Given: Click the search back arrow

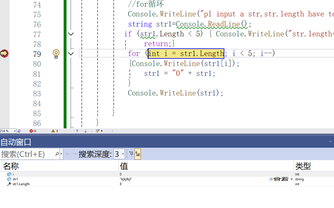Looking at the screenshot, I should [68, 154].
